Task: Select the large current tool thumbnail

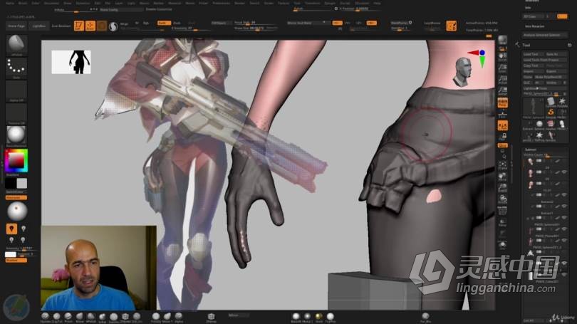Action: point(534,108)
